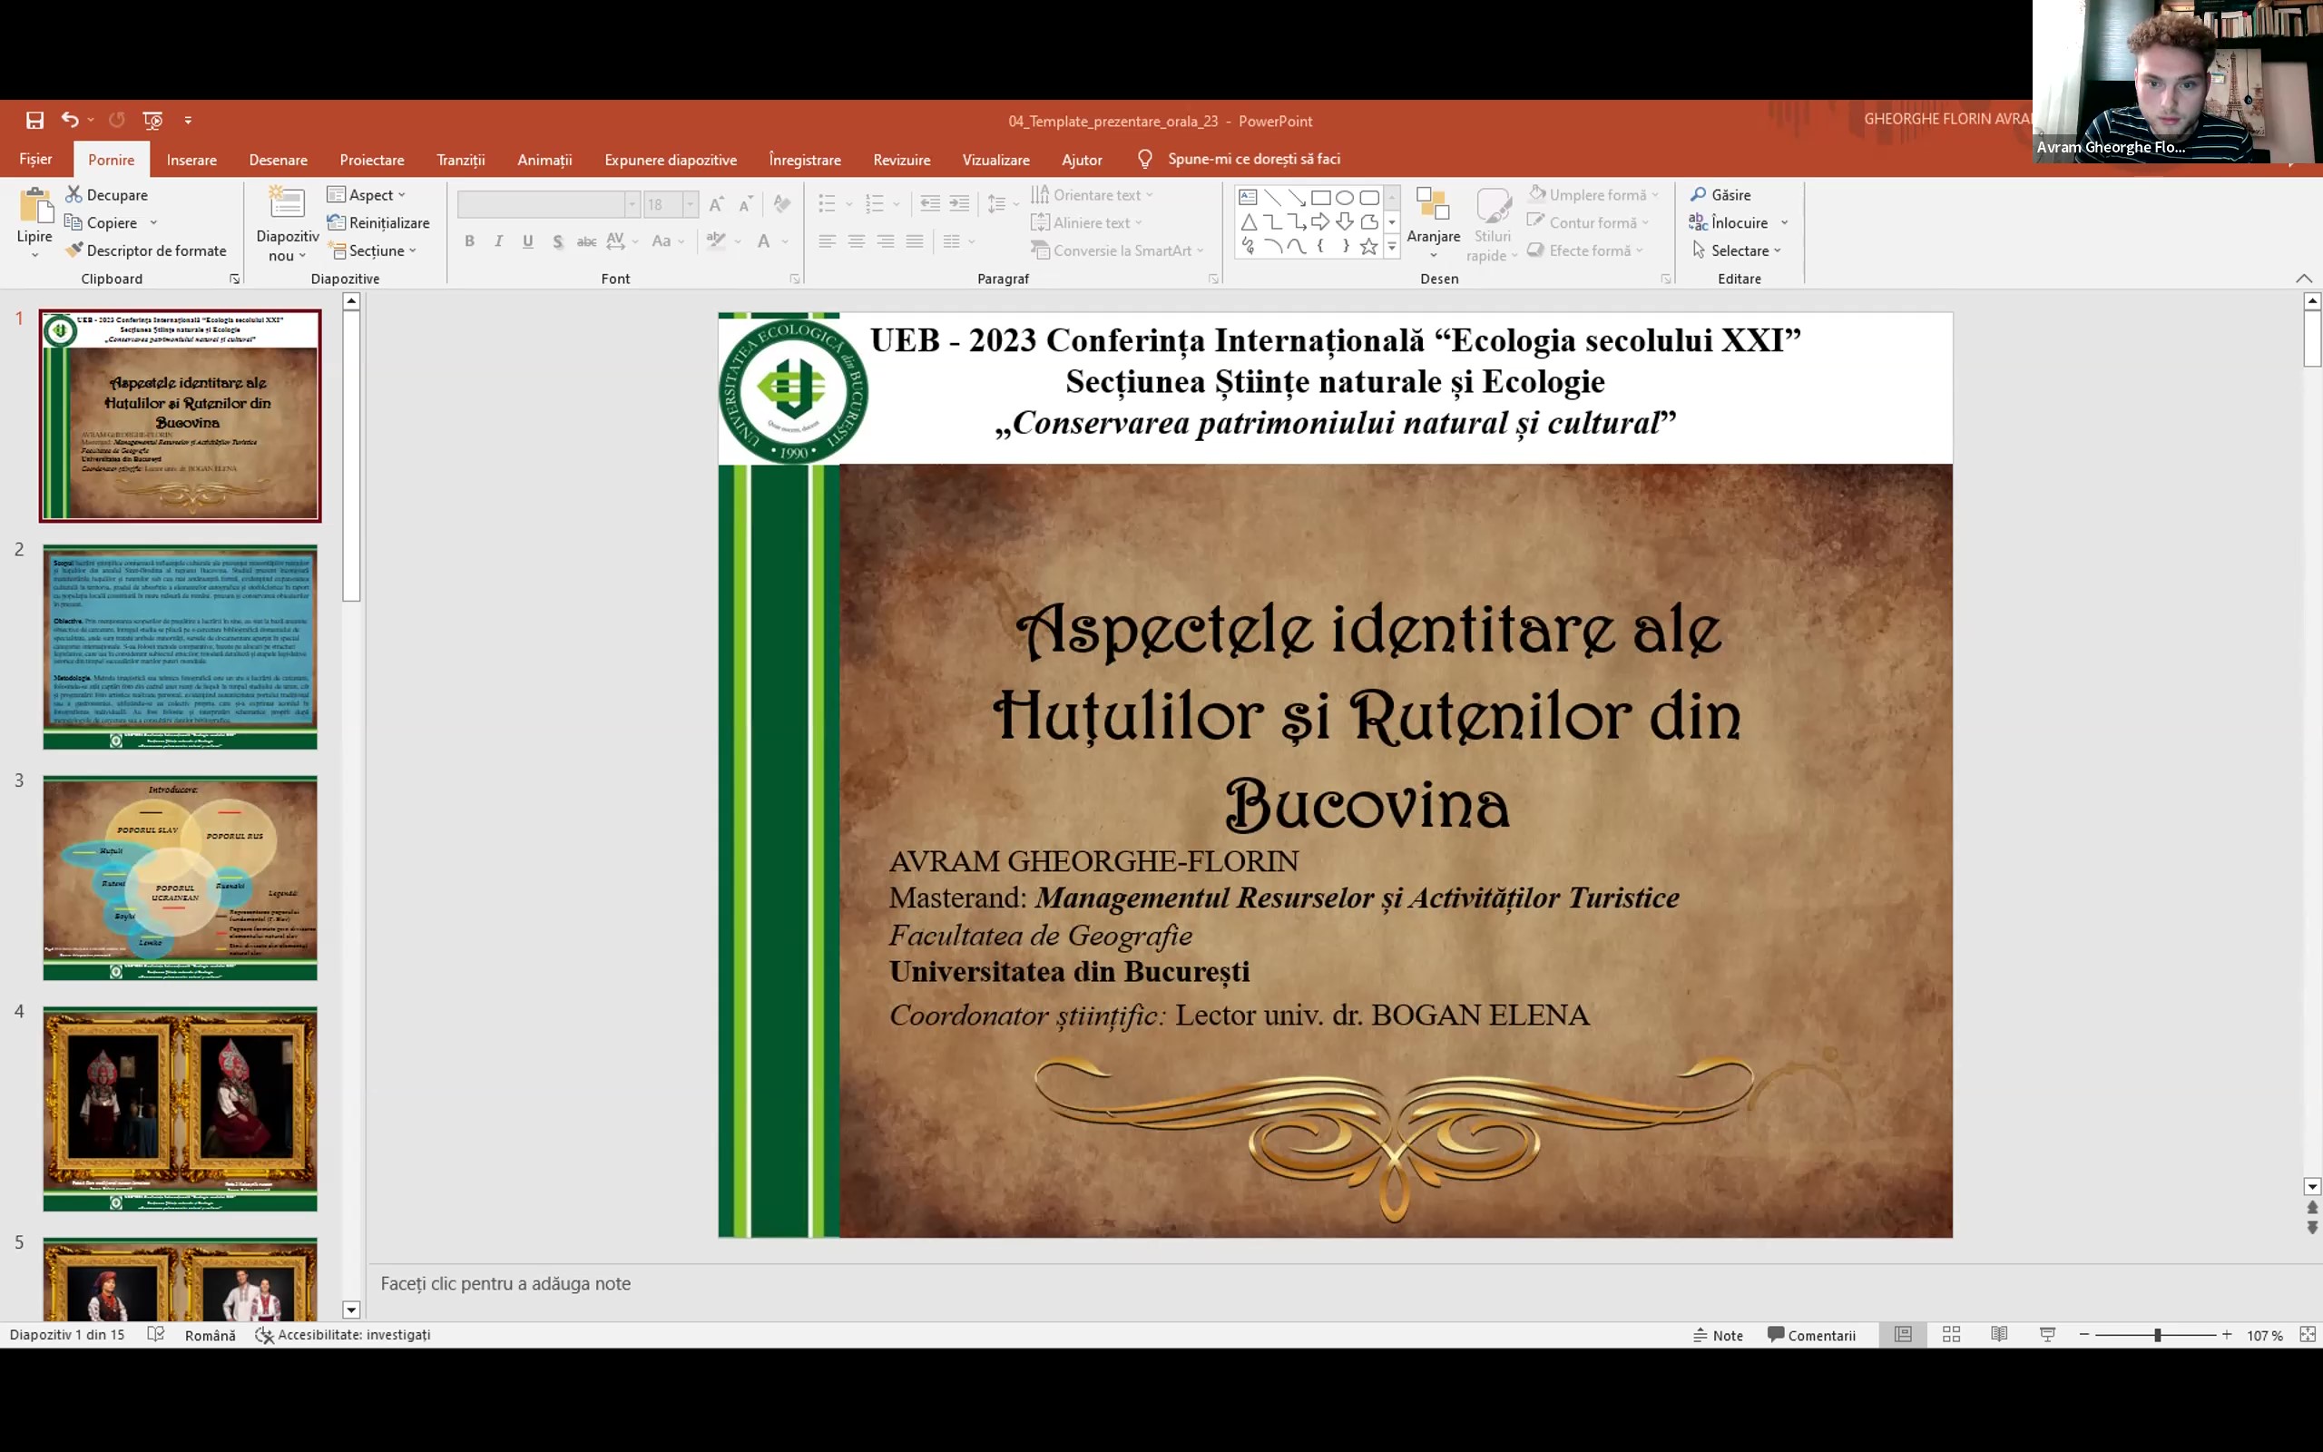Open the Secțiune dropdown

[x=376, y=250]
